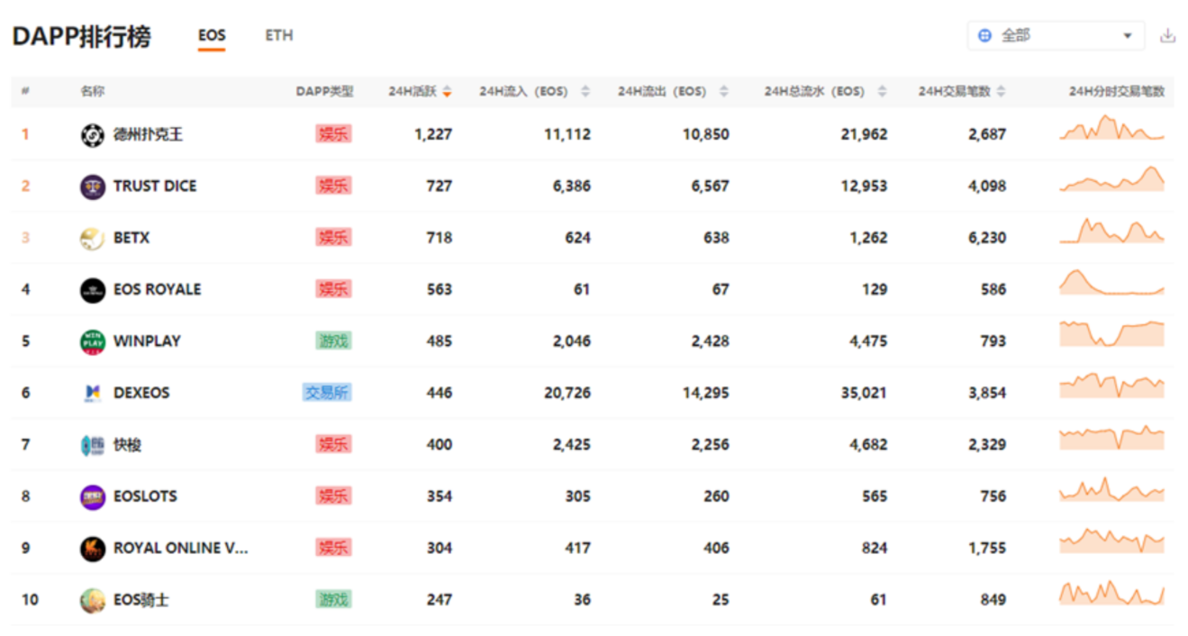This screenshot has height=636, width=1188.
Task: Click the 12,953 total flow value
Action: pos(864,186)
